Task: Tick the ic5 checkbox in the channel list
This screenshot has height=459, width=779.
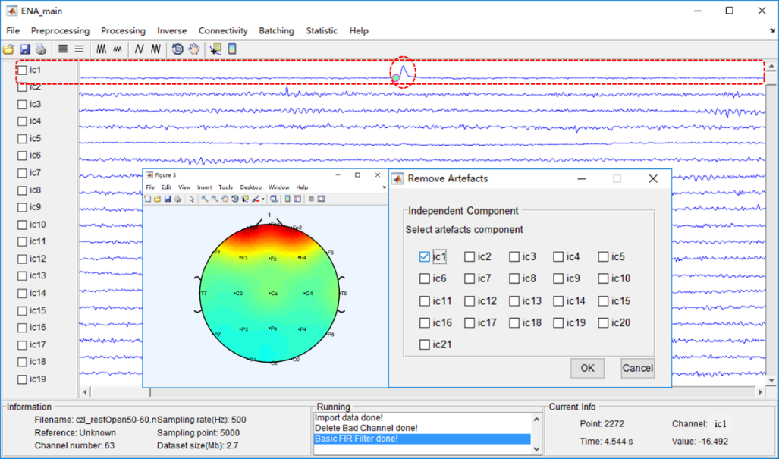Action: [x=22, y=139]
